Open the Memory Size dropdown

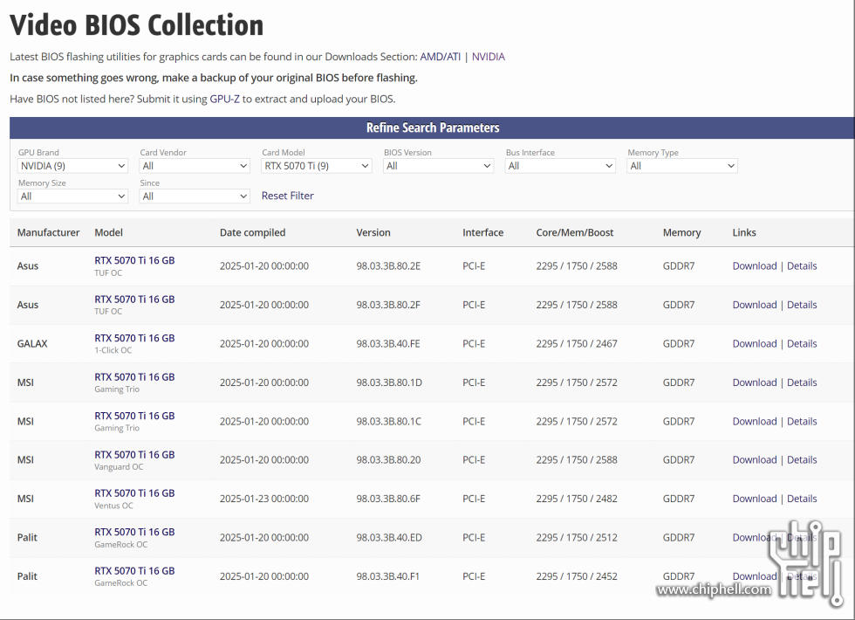(73, 196)
